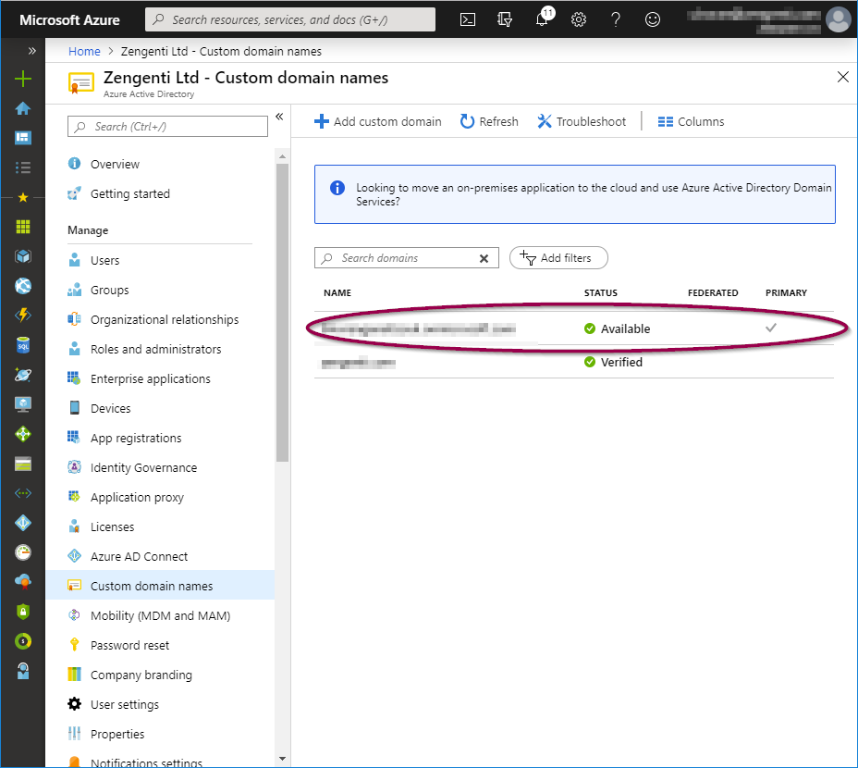Open Security Center shield icon

point(23,612)
